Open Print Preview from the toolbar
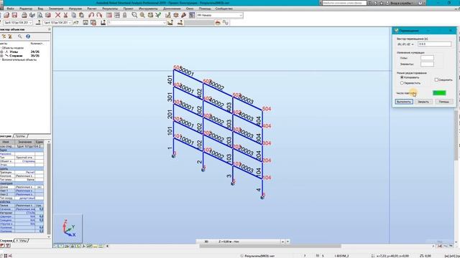Viewport: 460px width, 258px height. click(x=40, y=15)
